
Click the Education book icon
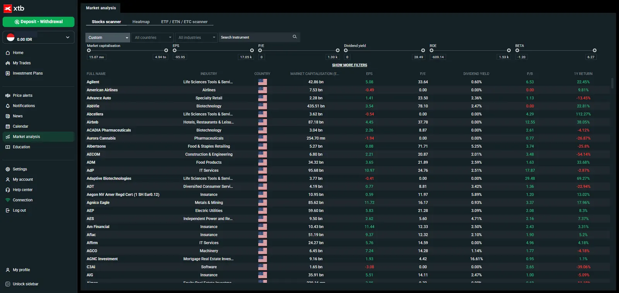click(8, 147)
